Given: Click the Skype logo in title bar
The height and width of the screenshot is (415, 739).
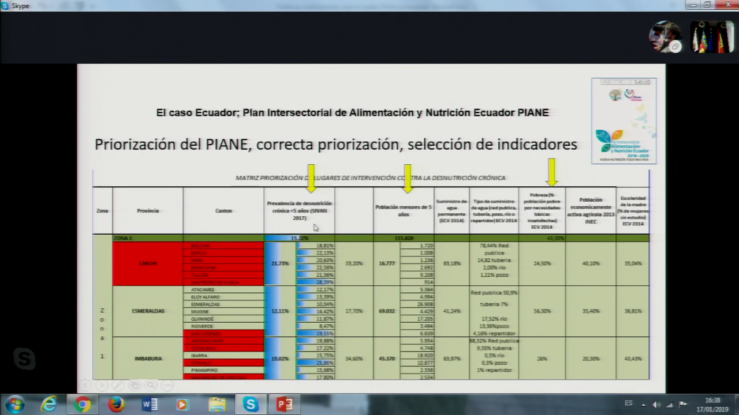Looking at the screenshot, I should tap(5, 5).
